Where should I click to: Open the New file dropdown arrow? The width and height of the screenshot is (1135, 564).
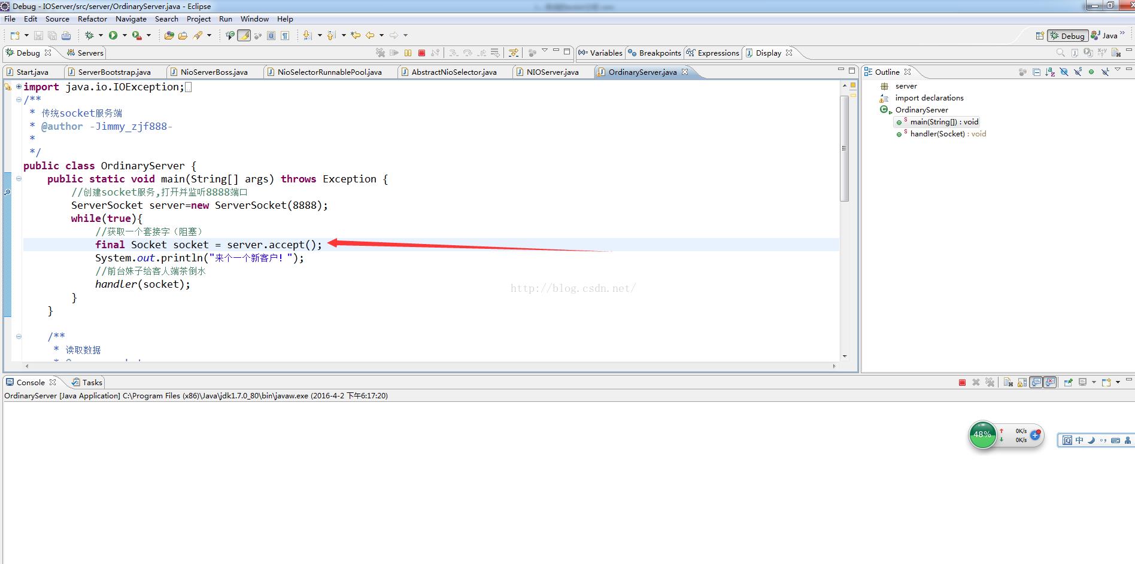tap(26, 35)
